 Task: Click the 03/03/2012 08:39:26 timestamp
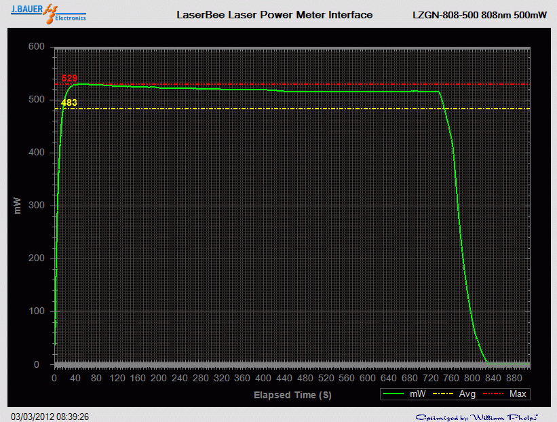(50, 417)
